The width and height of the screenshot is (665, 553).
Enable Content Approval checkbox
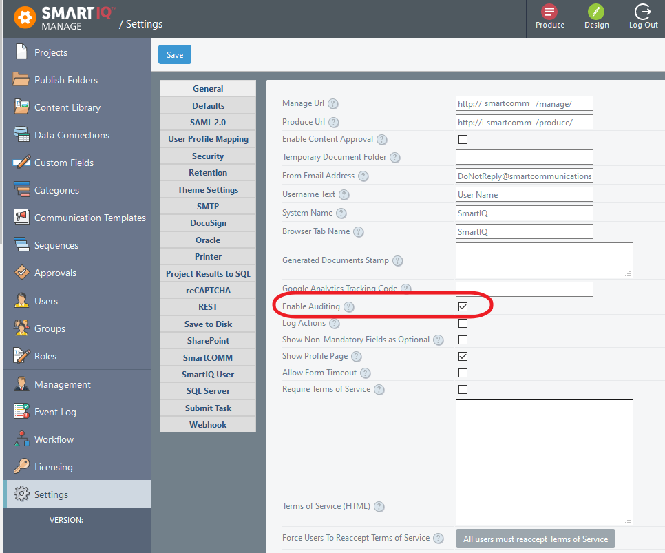463,139
